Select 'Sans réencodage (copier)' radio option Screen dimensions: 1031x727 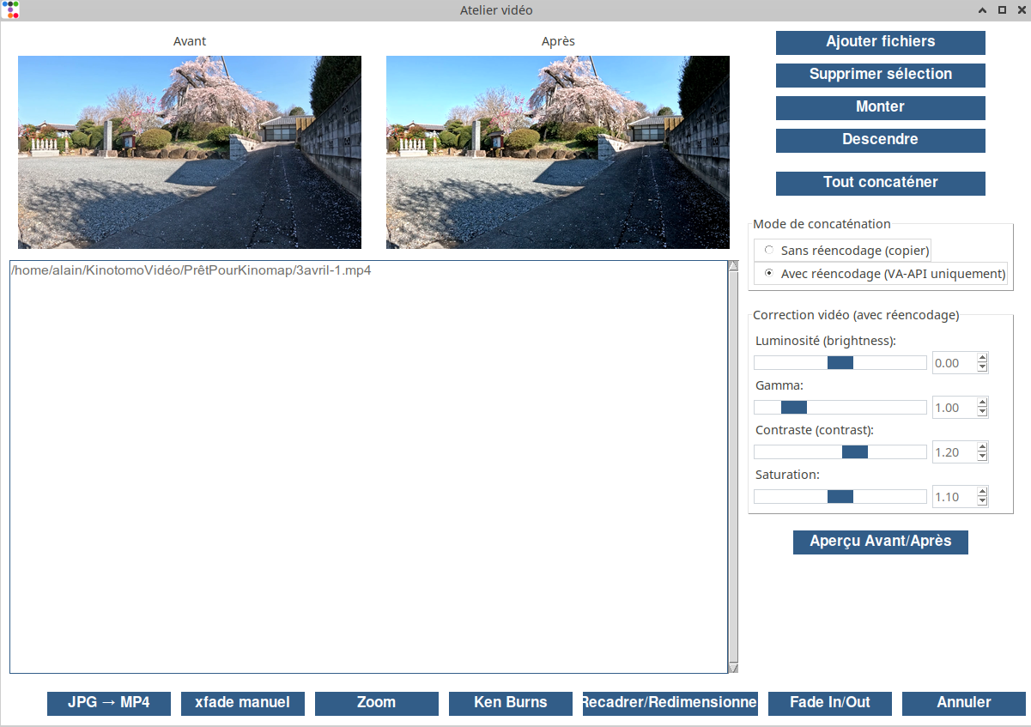pyautogui.click(x=769, y=251)
